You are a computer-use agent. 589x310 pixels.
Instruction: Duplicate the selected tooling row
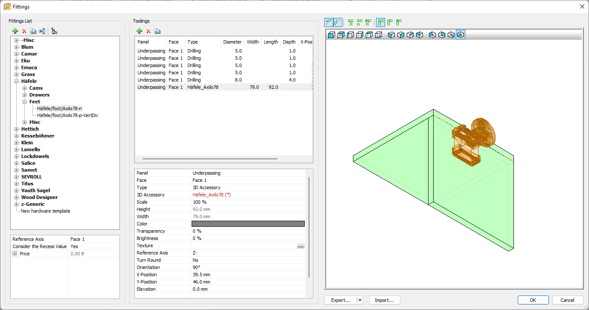[x=157, y=31]
